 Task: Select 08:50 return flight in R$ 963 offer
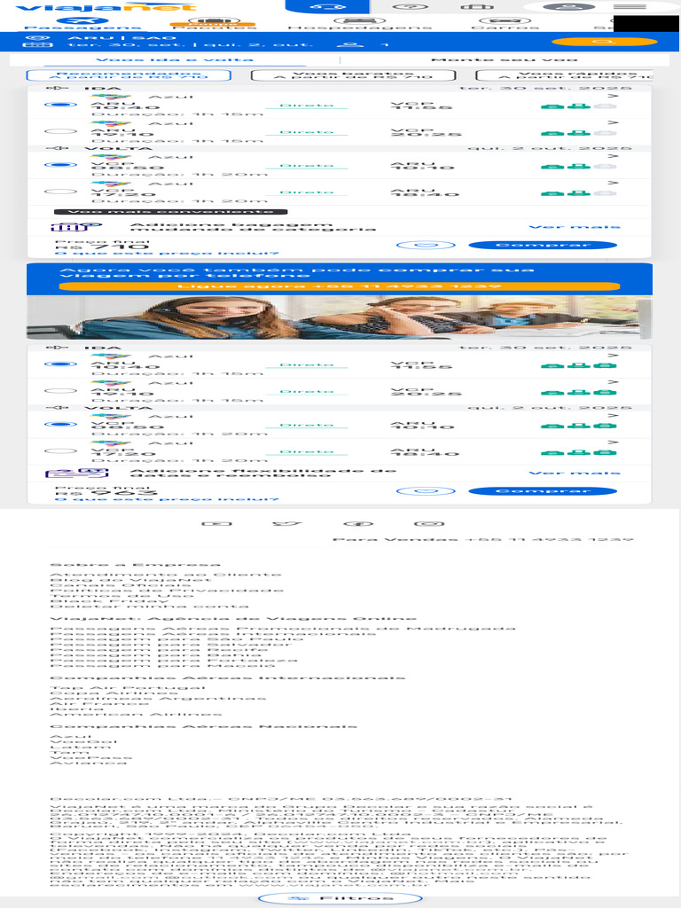point(60,425)
